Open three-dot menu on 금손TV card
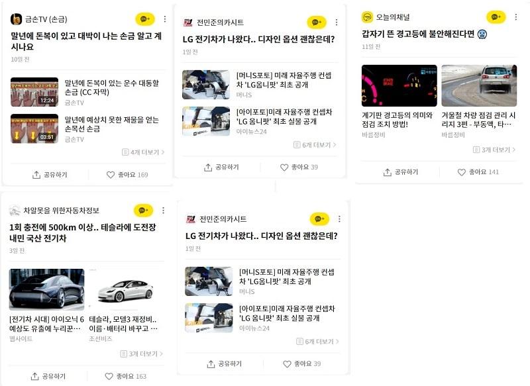The width and height of the screenshot is (530, 386). click(x=164, y=19)
